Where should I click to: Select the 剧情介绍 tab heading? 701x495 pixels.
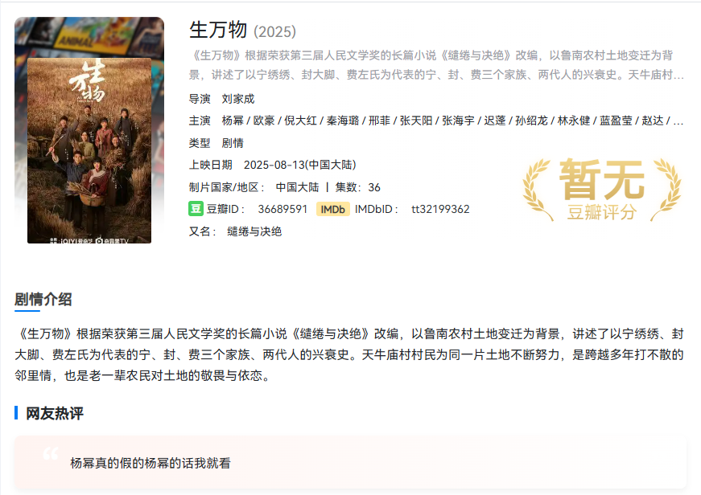coord(43,300)
